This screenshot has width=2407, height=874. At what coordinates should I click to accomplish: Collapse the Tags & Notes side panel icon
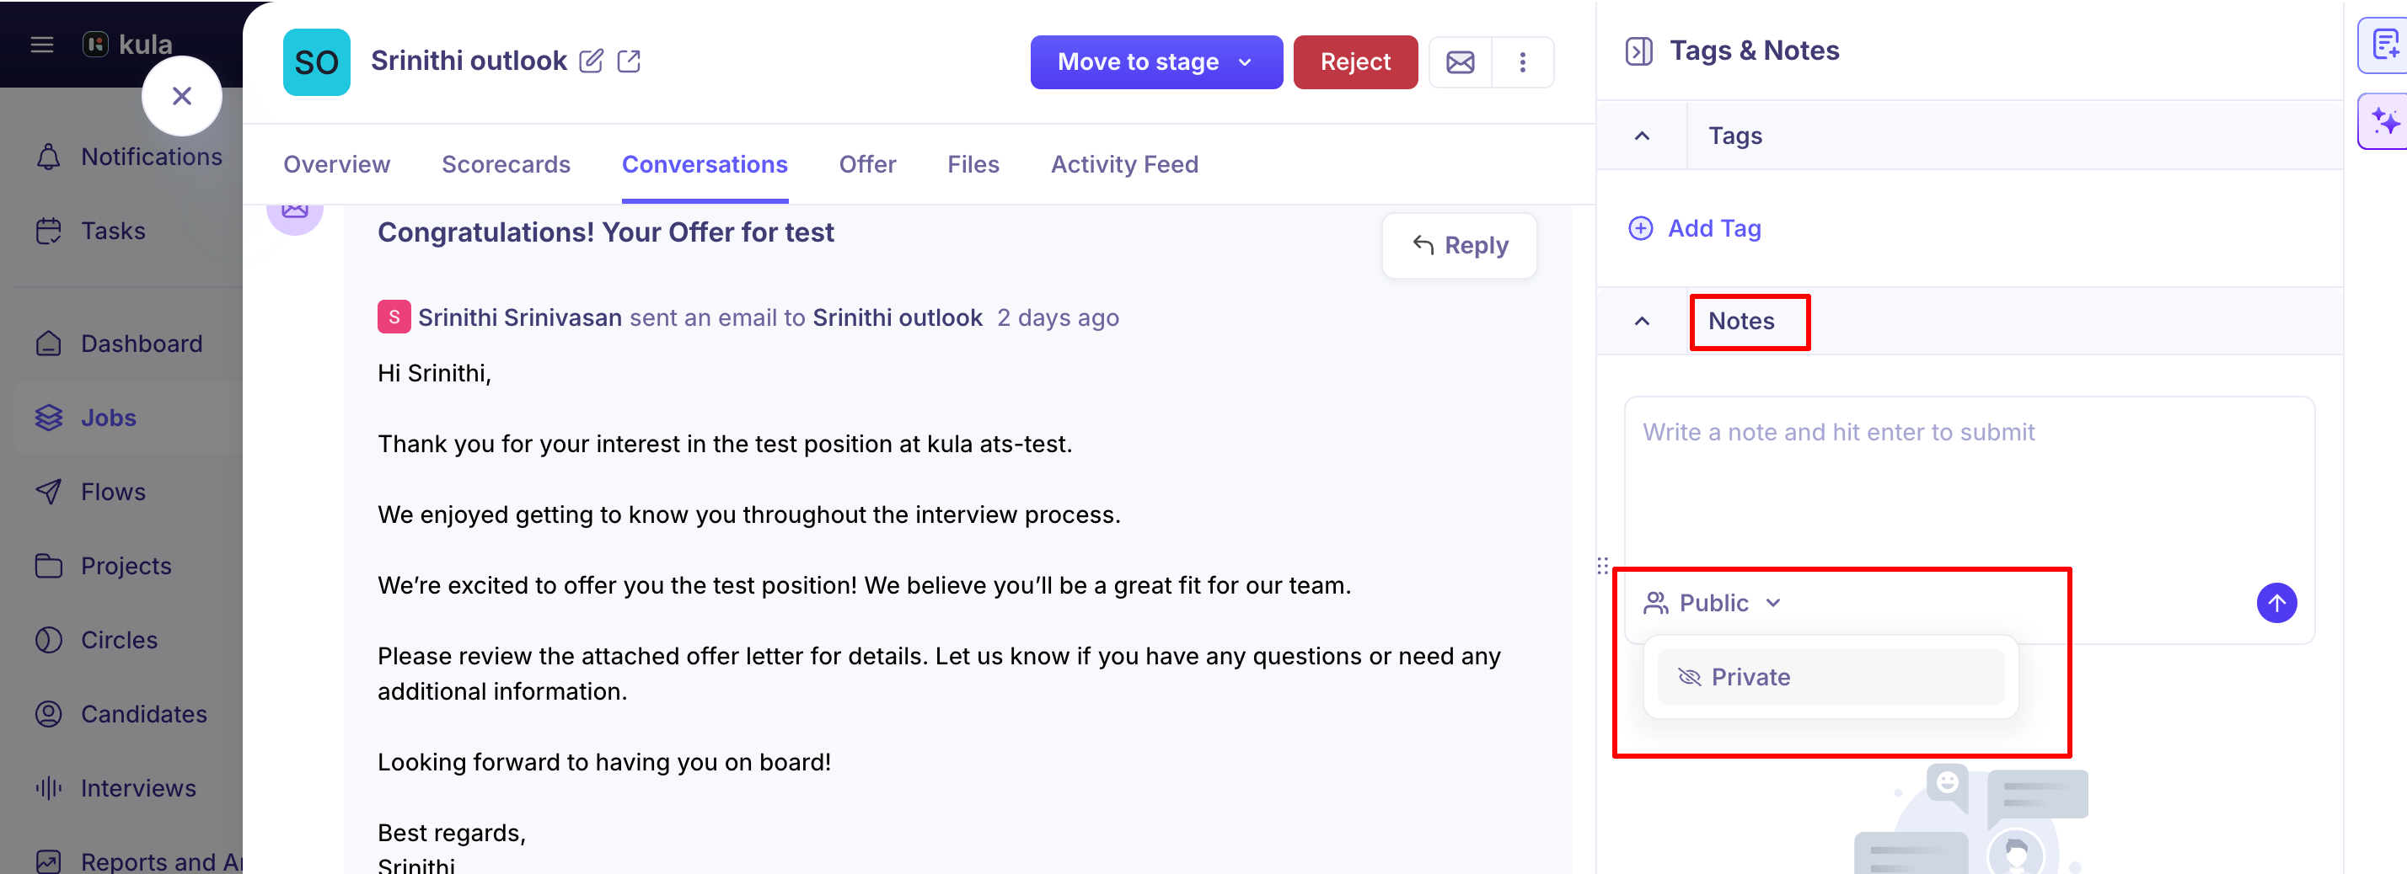point(1639,51)
